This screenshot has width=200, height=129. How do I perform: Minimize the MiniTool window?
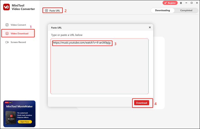[186, 3]
